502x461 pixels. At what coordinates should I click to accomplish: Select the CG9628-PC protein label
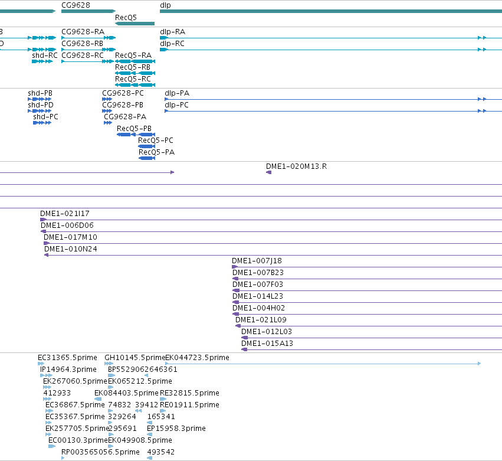tap(123, 93)
